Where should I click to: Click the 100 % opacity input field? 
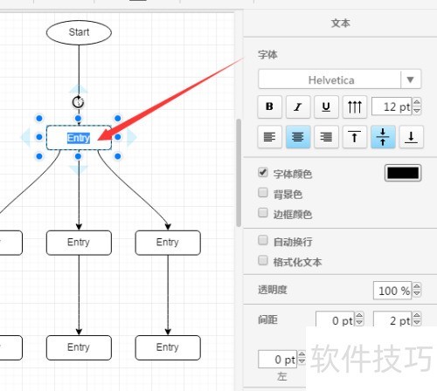click(x=392, y=291)
